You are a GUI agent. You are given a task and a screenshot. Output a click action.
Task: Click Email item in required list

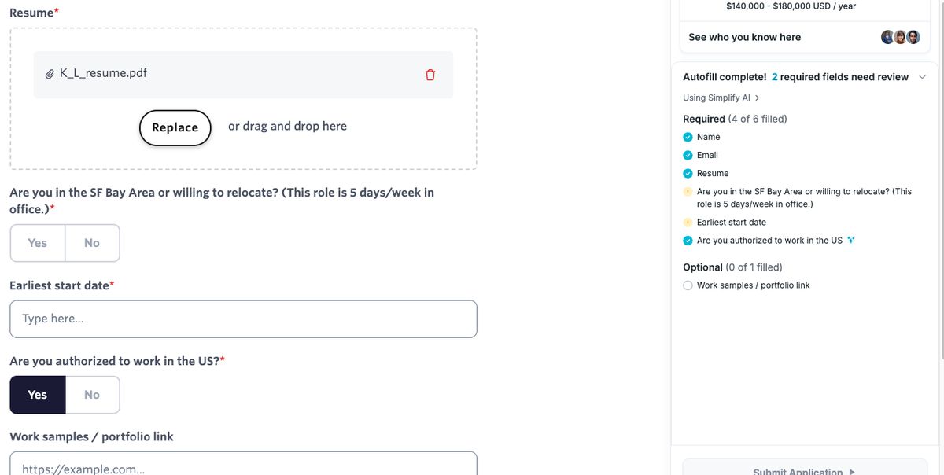click(707, 155)
